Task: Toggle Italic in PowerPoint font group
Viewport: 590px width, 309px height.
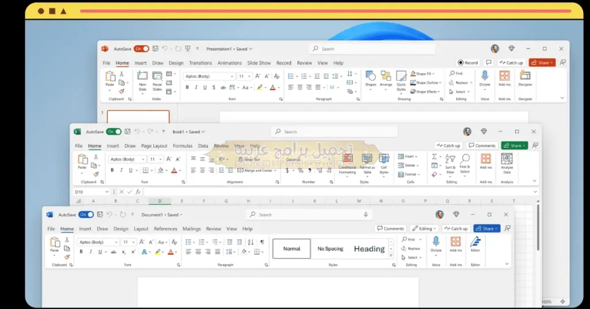Action: click(x=196, y=87)
